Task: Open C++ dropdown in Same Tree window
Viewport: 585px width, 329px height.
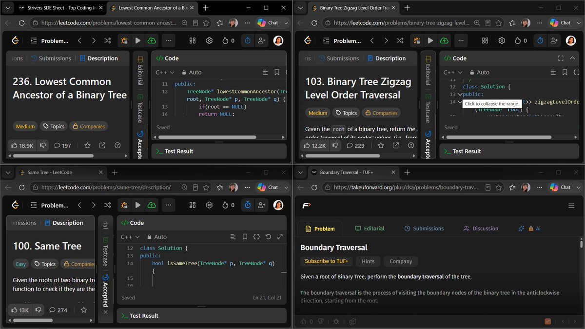Action: tap(130, 237)
